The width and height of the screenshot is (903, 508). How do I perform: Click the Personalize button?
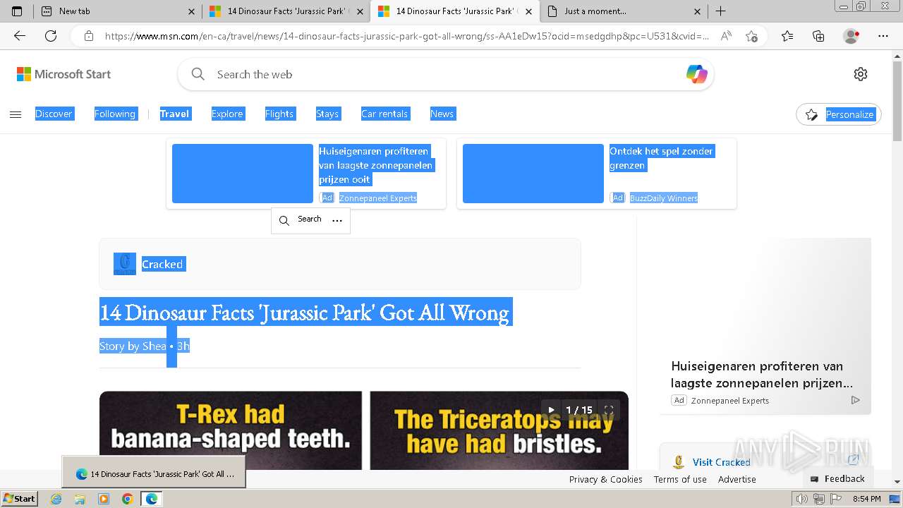839,114
